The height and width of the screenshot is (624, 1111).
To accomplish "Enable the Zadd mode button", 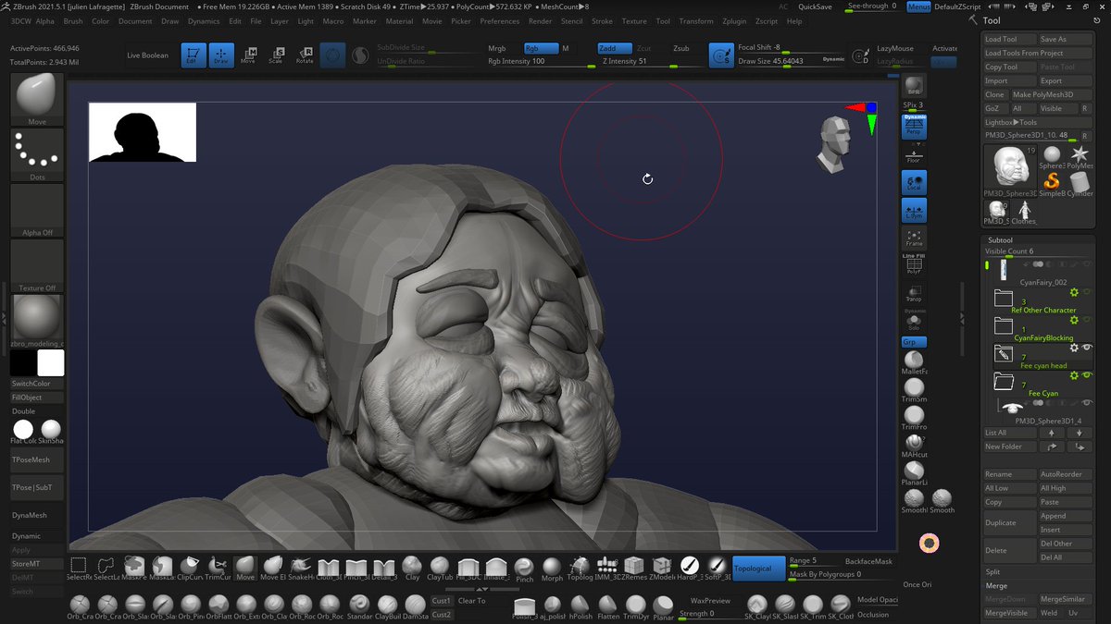I will click(x=614, y=48).
